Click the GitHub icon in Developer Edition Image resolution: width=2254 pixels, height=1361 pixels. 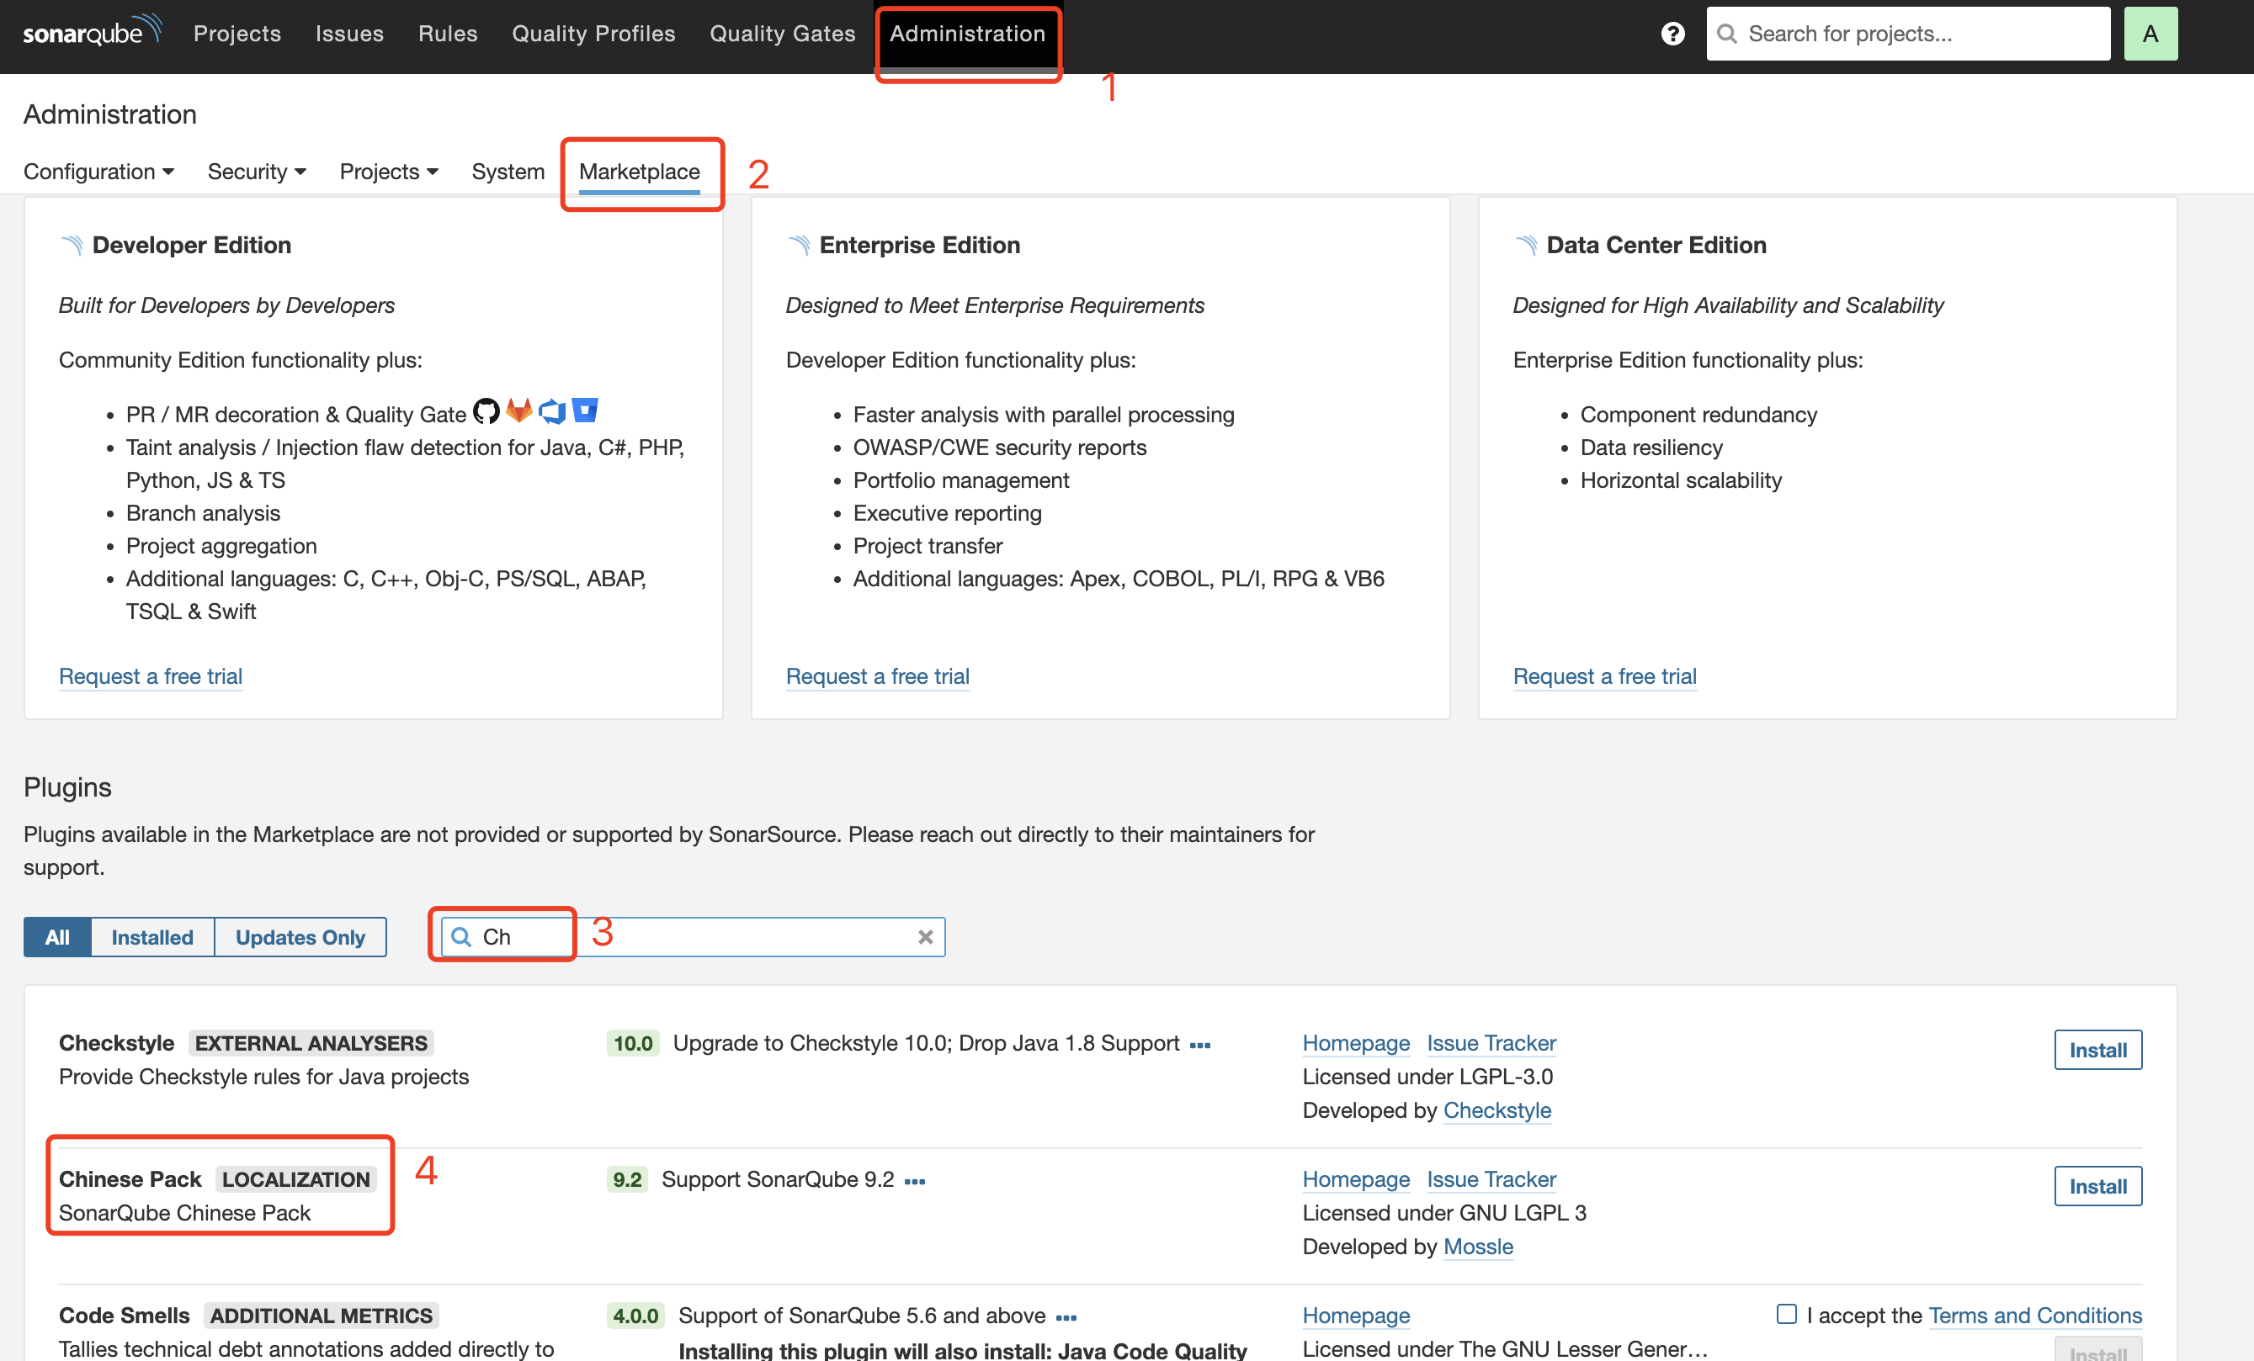pyautogui.click(x=486, y=411)
